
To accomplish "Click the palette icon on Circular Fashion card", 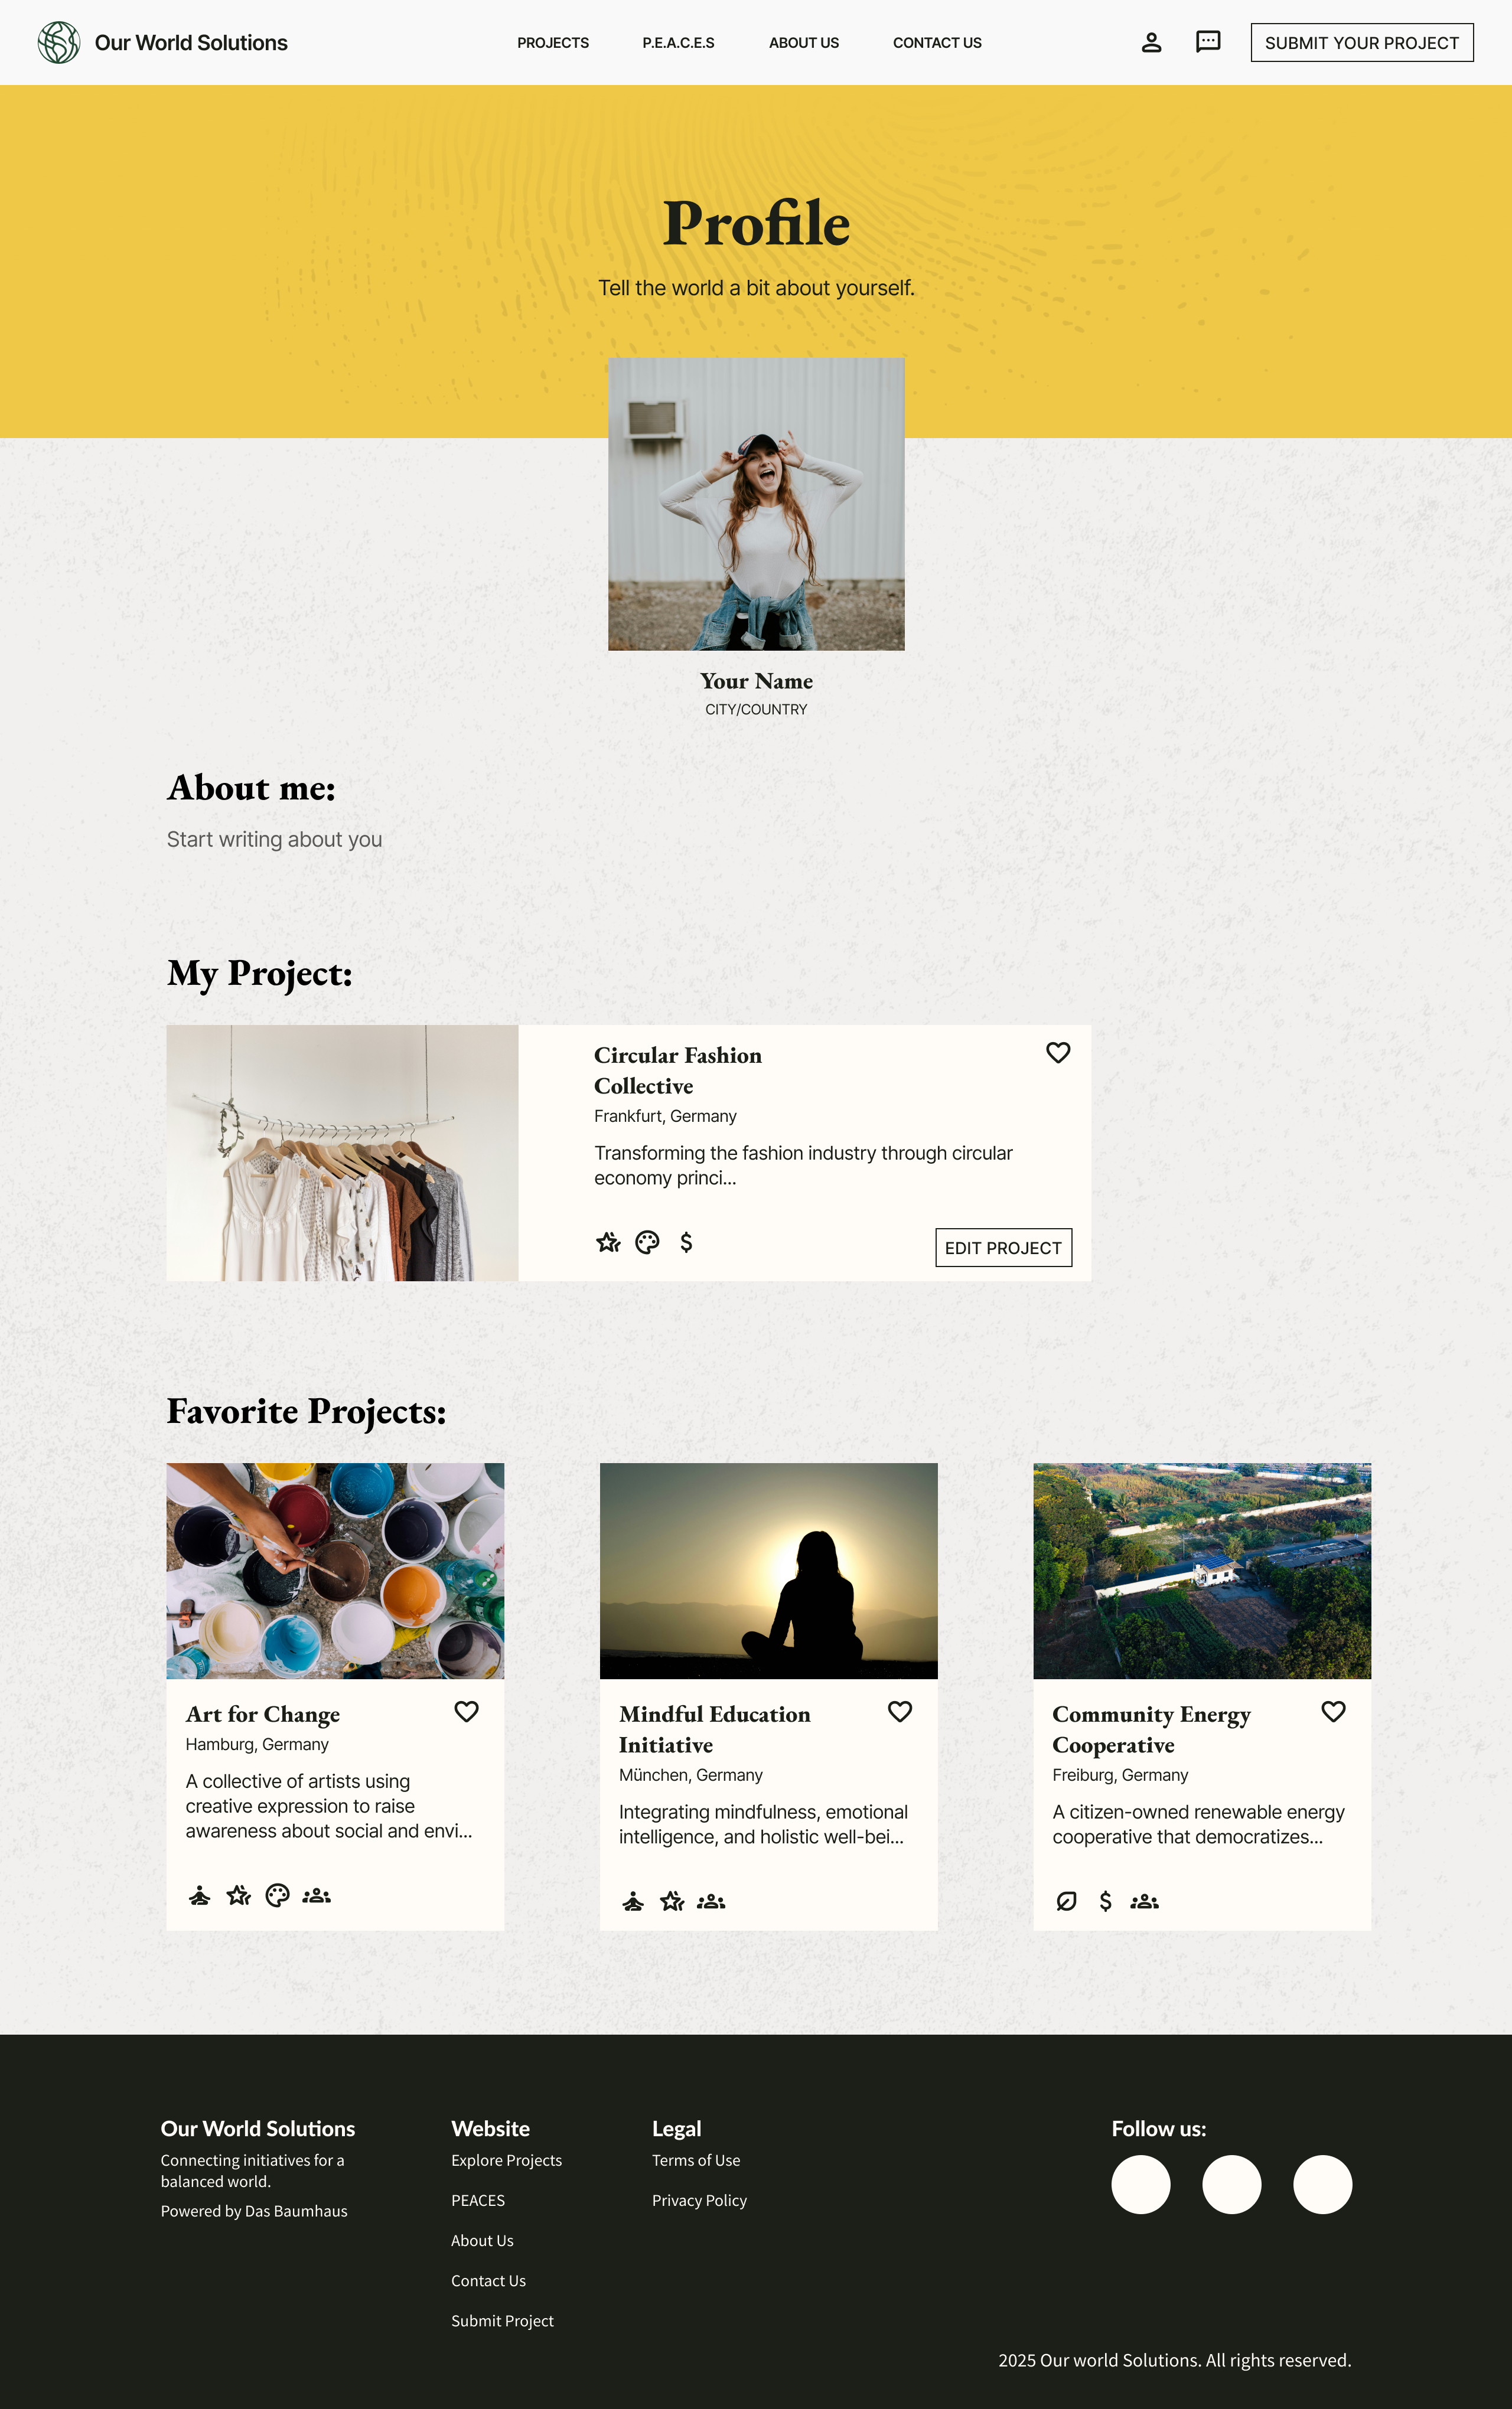I will 647,1242.
